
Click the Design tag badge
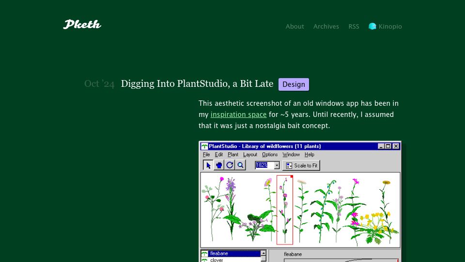tap(294, 84)
